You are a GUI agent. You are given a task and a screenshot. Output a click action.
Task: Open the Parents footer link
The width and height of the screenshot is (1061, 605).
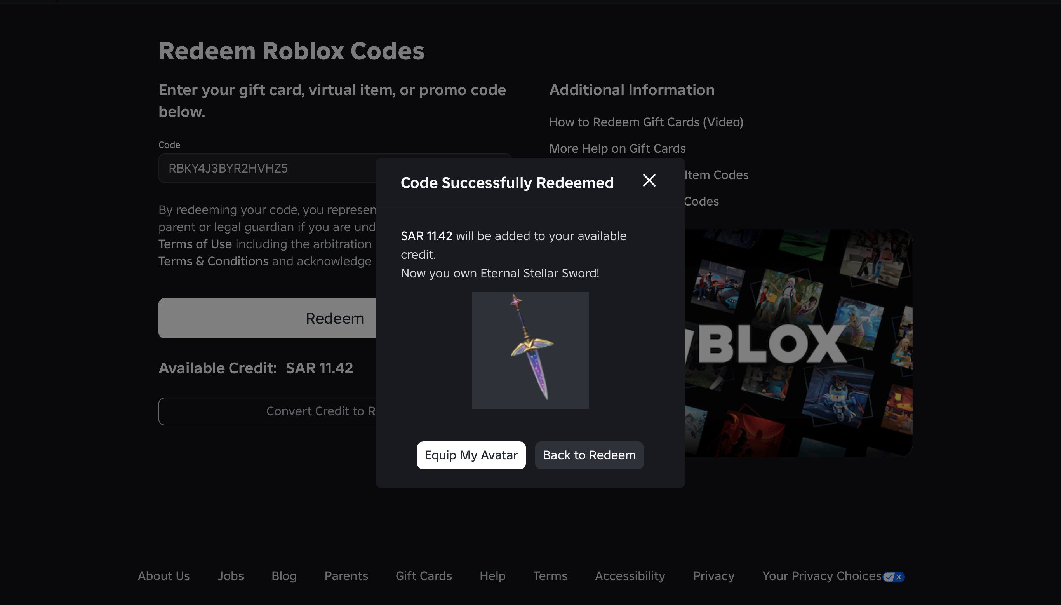click(346, 576)
